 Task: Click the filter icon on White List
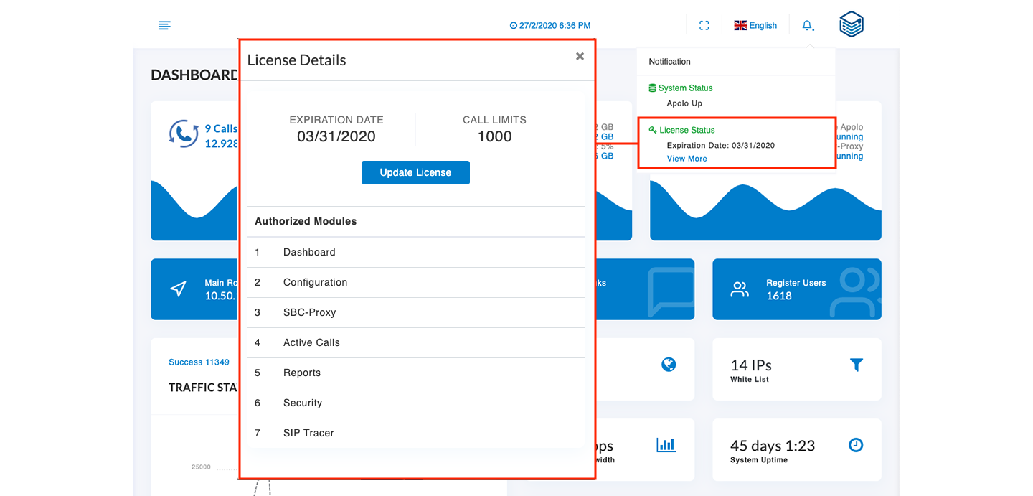point(856,365)
